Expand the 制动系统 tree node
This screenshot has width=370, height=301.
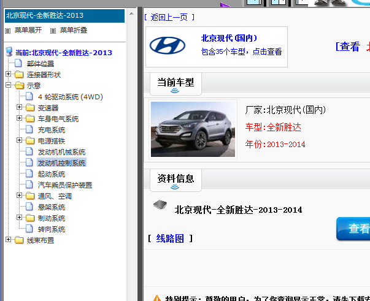(x=20, y=218)
